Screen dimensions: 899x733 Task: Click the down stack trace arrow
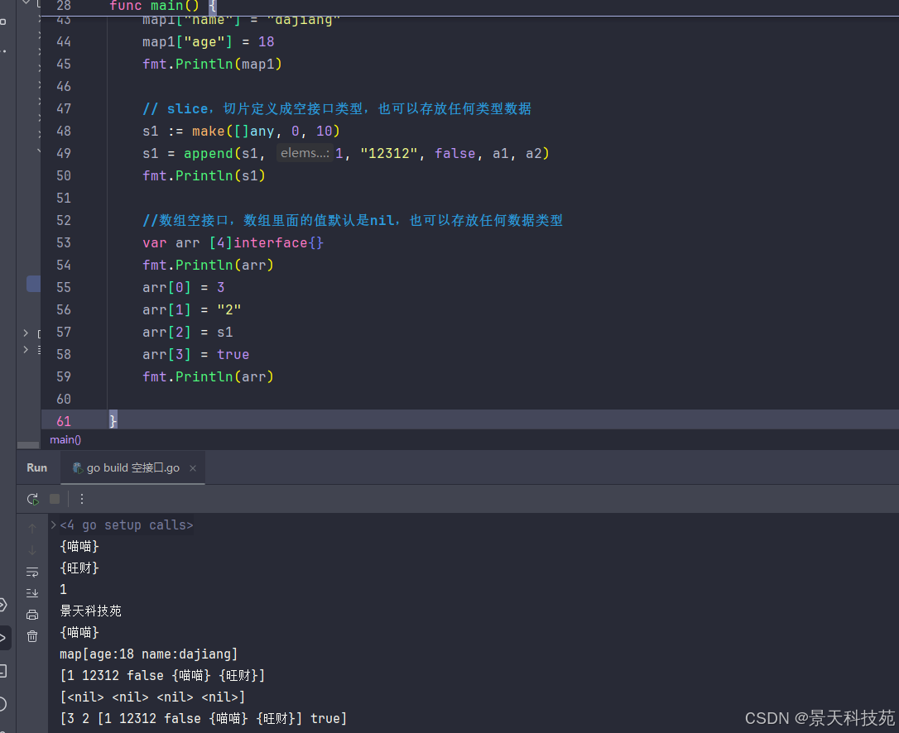tap(32, 550)
